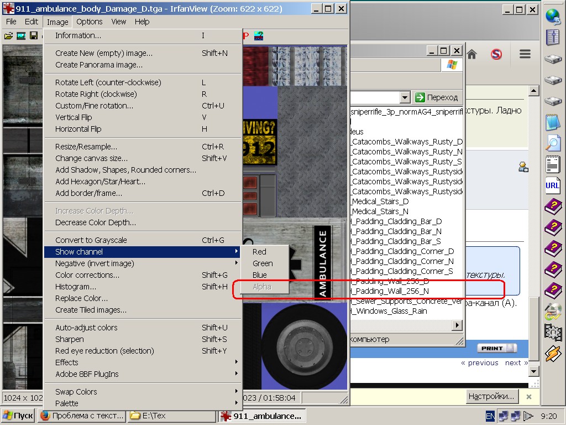Screen dimensions: 566x425
Task: Click Explorer's horizontal scroll right arrow
Action: point(457,325)
